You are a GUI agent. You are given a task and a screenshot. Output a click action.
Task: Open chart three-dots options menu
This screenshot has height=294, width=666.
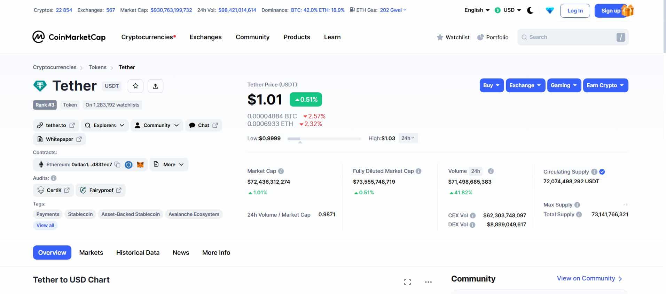pos(428,282)
